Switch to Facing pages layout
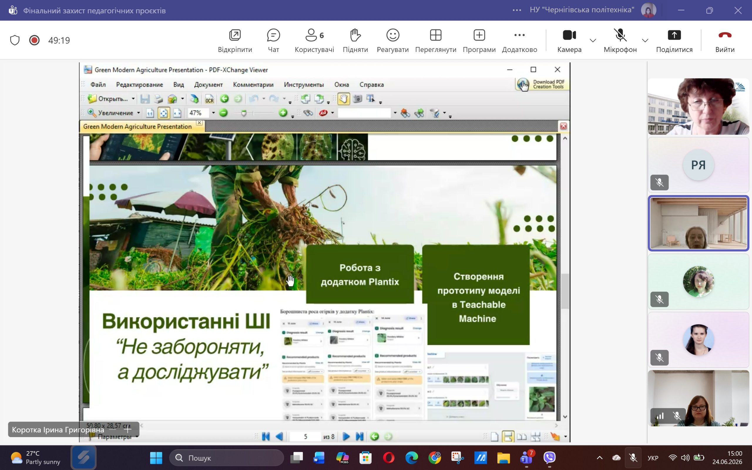Screen dimensions: 752x470 click(522, 437)
